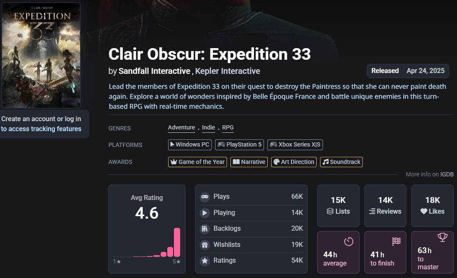Click the Playing play-circle icon

point(204,213)
